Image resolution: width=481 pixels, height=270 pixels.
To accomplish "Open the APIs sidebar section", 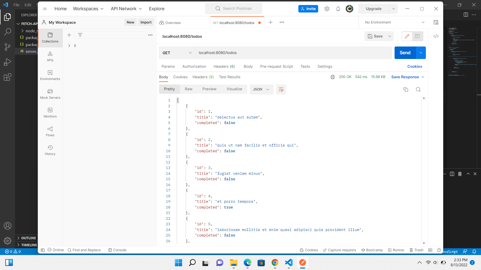I will 50,56.
